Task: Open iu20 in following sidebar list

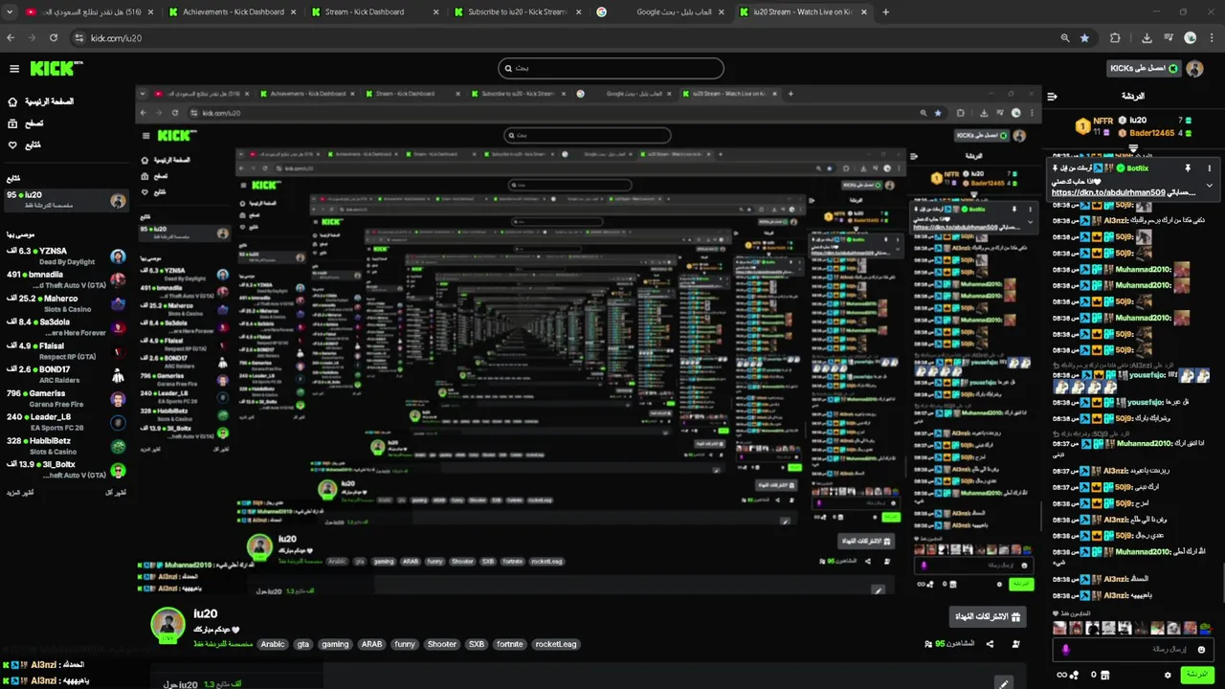Action: click(x=66, y=200)
